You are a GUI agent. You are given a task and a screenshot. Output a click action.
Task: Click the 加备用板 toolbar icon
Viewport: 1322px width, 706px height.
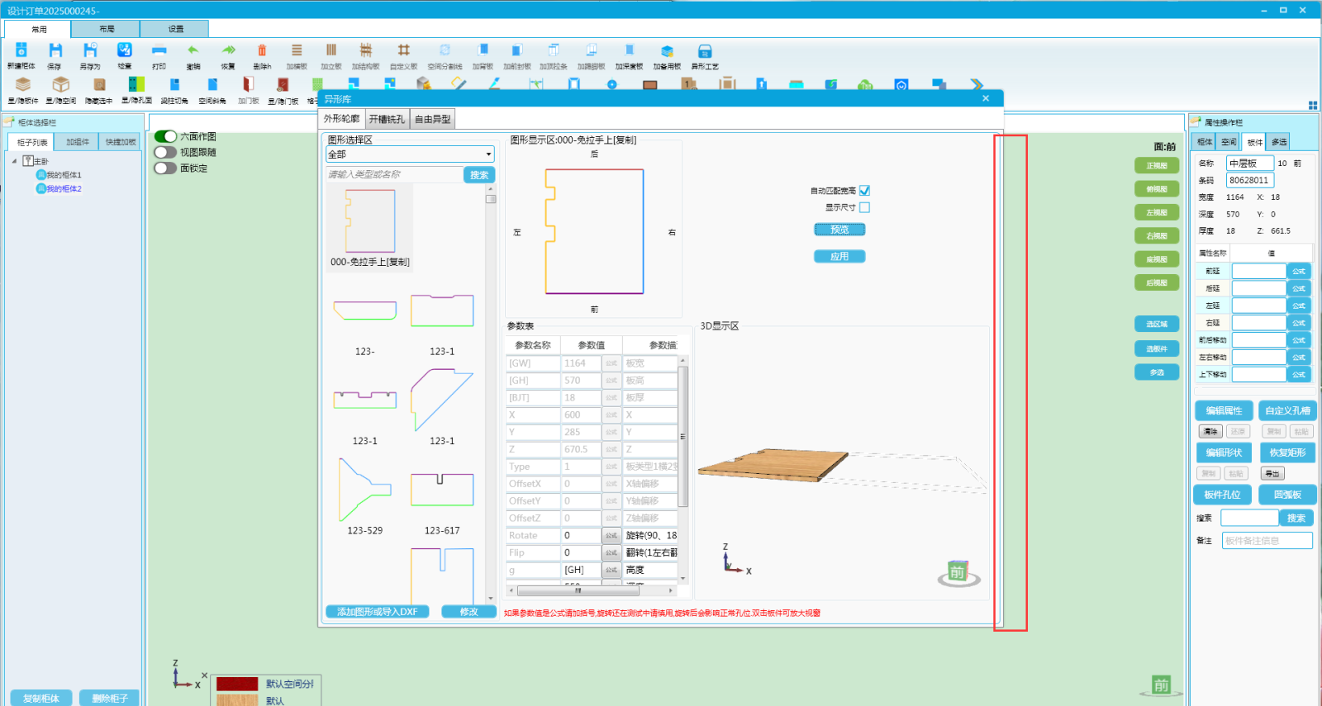coord(667,51)
